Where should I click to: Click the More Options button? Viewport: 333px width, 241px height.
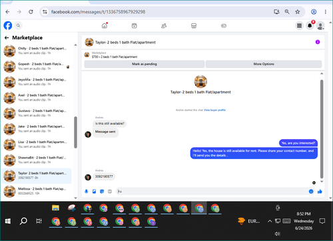click(x=264, y=64)
